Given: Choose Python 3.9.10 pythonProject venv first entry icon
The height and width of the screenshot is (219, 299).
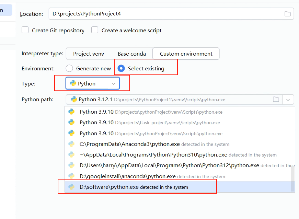Looking at the screenshot, I should [x=71, y=112].
